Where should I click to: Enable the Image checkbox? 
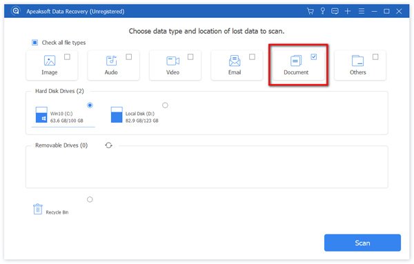click(x=67, y=57)
